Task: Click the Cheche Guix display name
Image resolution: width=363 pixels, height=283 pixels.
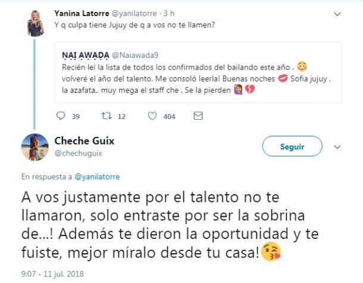Action: tap(84, 141)
